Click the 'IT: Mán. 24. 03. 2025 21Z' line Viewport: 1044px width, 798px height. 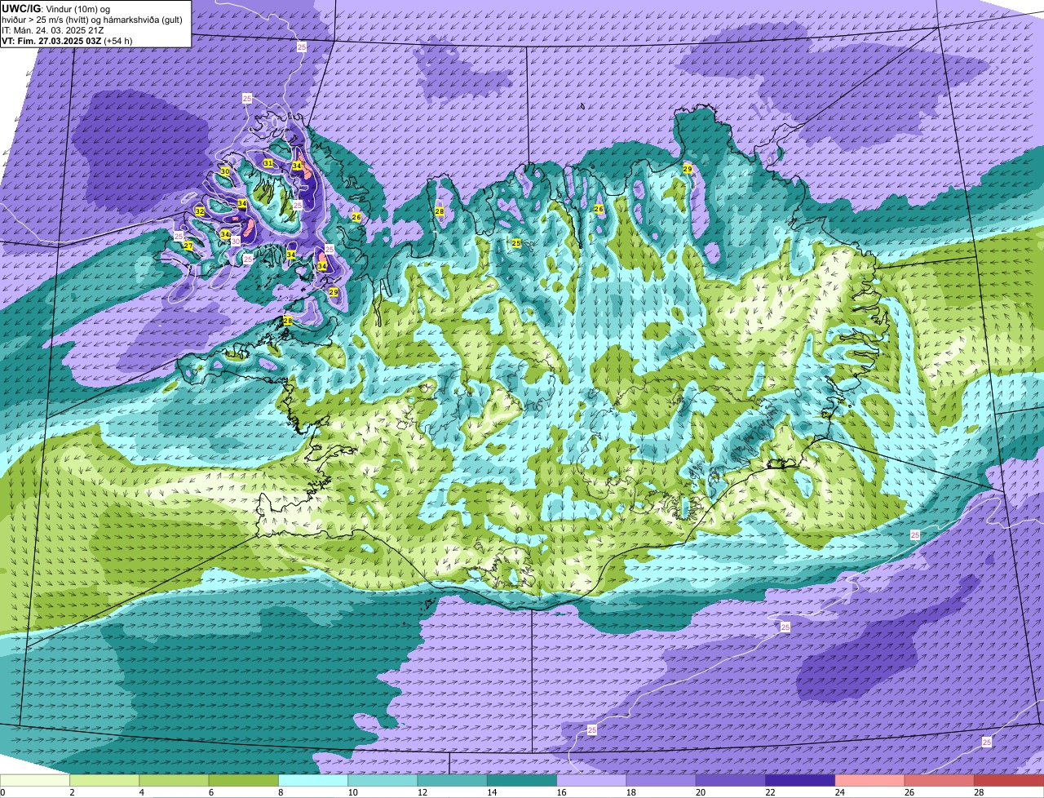coord(52,29)
